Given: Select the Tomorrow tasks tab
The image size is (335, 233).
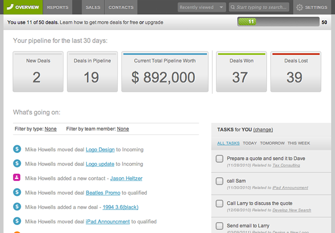Looking at the screenshot, I should tap(272, 143).
